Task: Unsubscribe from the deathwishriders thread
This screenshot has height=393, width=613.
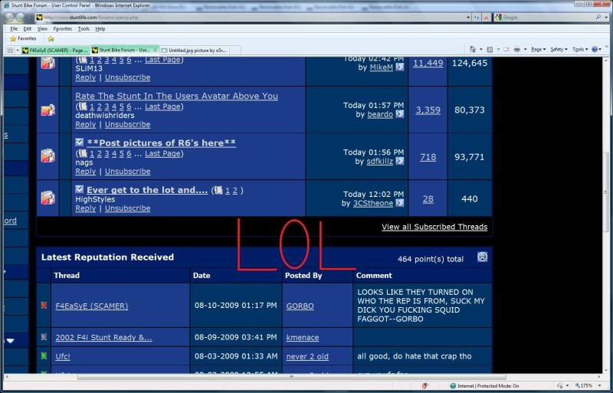Action: click(x=127, y=124)
